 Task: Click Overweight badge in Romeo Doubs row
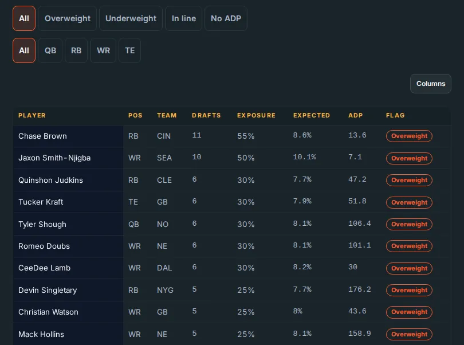click(x=409, y=246)
